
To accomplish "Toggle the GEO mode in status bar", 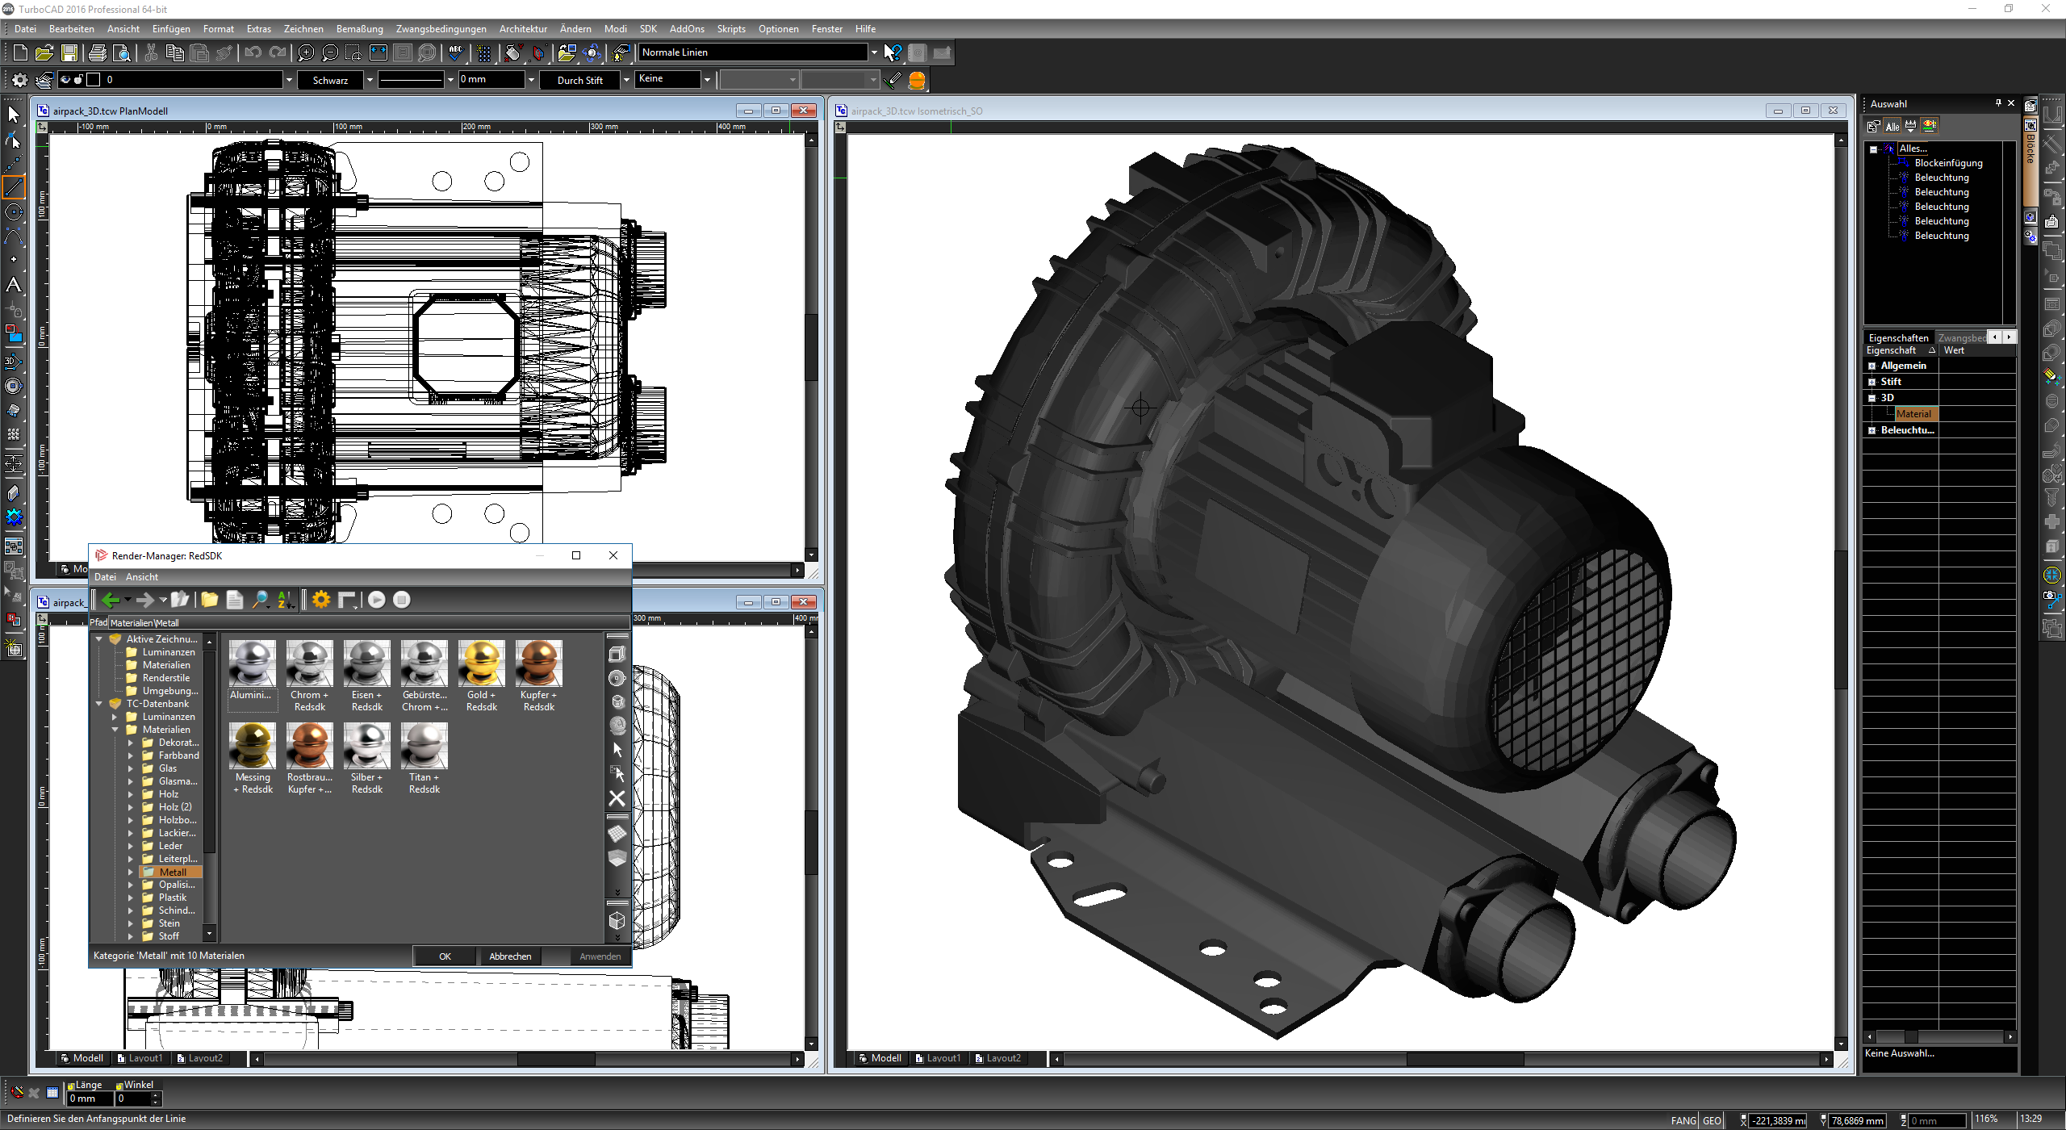I will (x=1712, y=1120).
